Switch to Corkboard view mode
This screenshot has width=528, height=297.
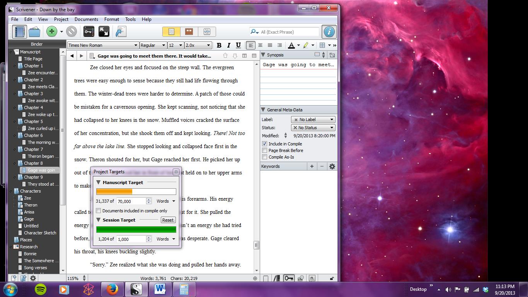(x=189, y=32)
